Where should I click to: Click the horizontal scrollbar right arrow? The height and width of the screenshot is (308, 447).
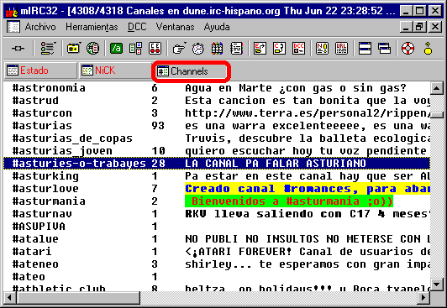pyautogui.click(x=423, y=297)
